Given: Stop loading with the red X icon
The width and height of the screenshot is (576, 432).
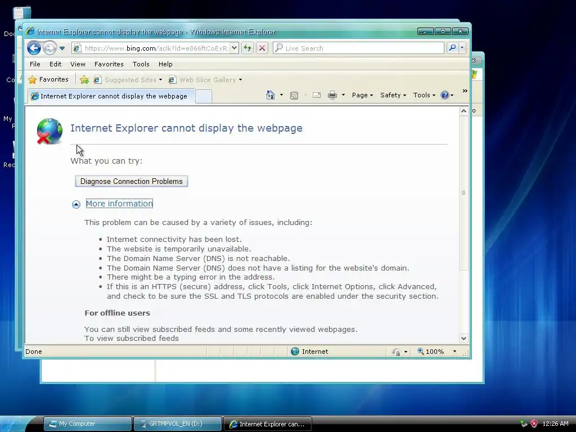Looking at the screenshot, I should click(262, 48).
